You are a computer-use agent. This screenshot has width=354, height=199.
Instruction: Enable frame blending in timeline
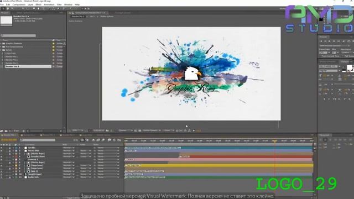[x=98, y=140]
